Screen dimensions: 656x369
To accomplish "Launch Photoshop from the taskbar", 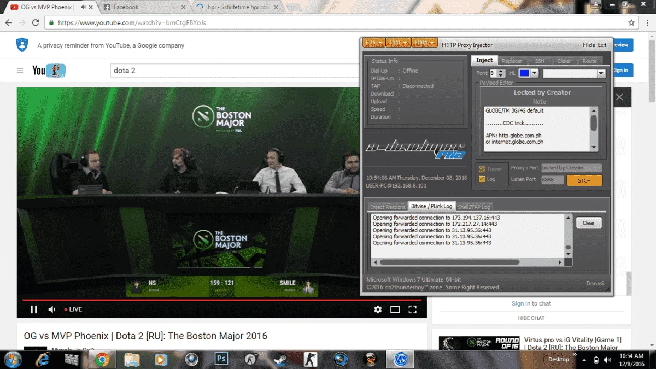I will coord(221,359).
